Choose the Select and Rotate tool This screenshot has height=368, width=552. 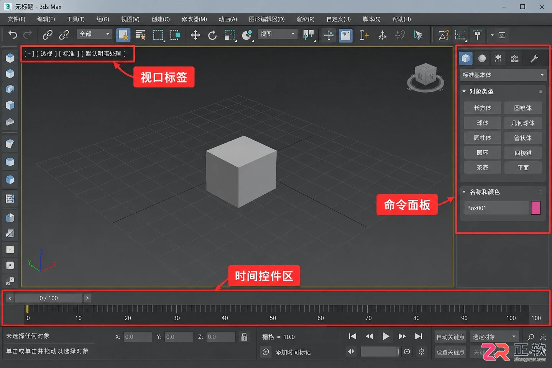[x=212, y=35]
